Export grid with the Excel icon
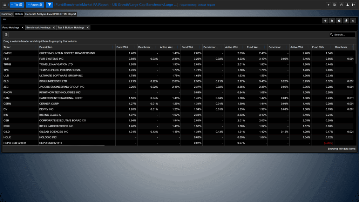Image resolution: width=359 pixels, height=202 pixels. [6, 35]
